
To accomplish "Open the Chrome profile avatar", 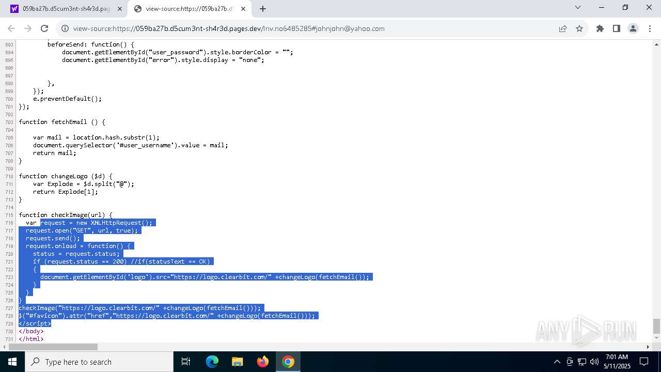I will point(633,28).
